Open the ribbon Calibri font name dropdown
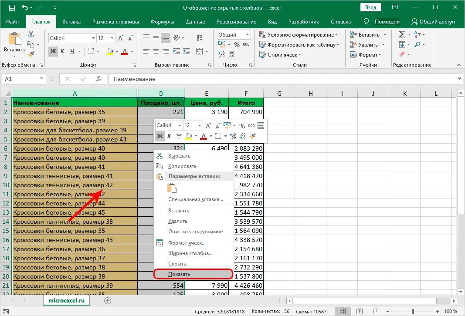 pos(93,38)
